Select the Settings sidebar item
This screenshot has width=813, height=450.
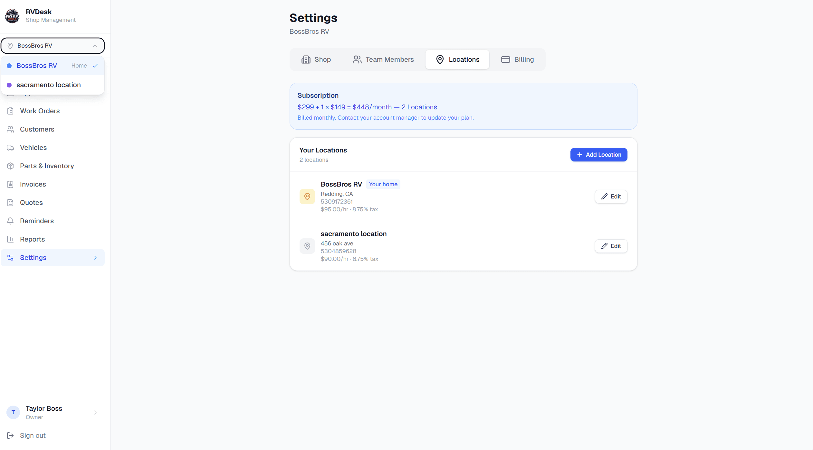coord(53,258)
